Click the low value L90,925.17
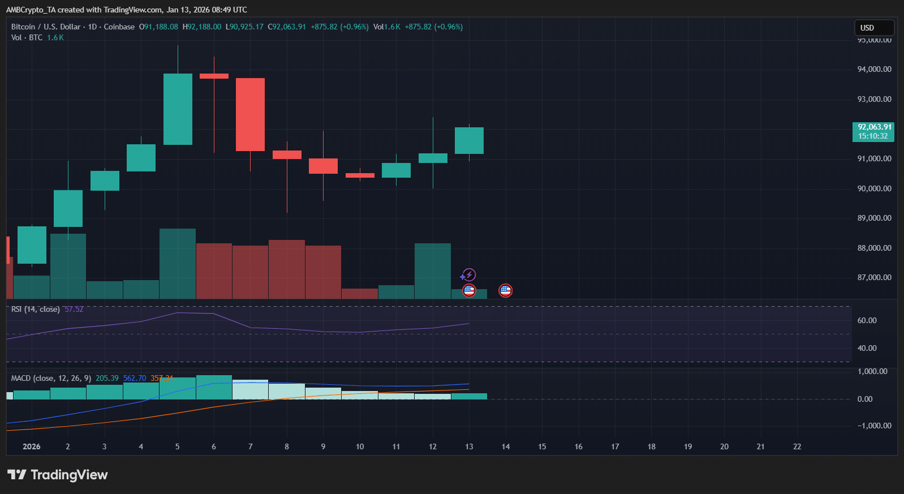904x494 pixels. [x=244, y=27]
